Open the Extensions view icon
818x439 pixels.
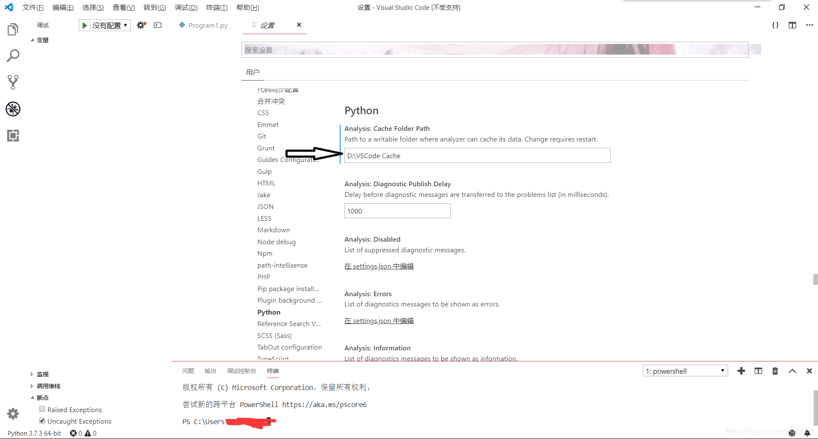(x=13, y=136)
